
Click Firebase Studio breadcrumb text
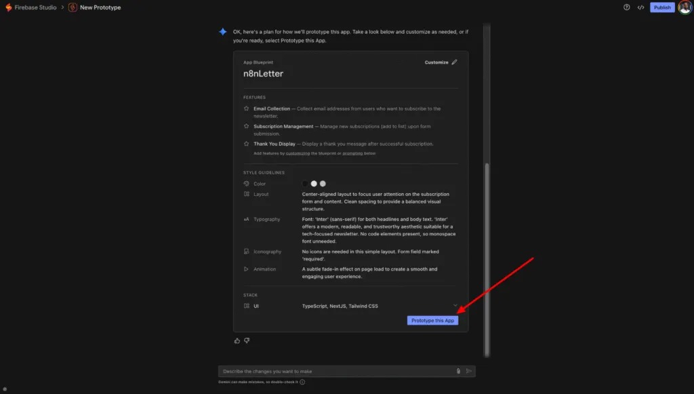(35, 7)
